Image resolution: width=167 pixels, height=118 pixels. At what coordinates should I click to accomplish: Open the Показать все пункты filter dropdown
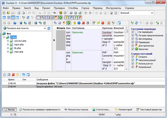[x=45, y=28]
